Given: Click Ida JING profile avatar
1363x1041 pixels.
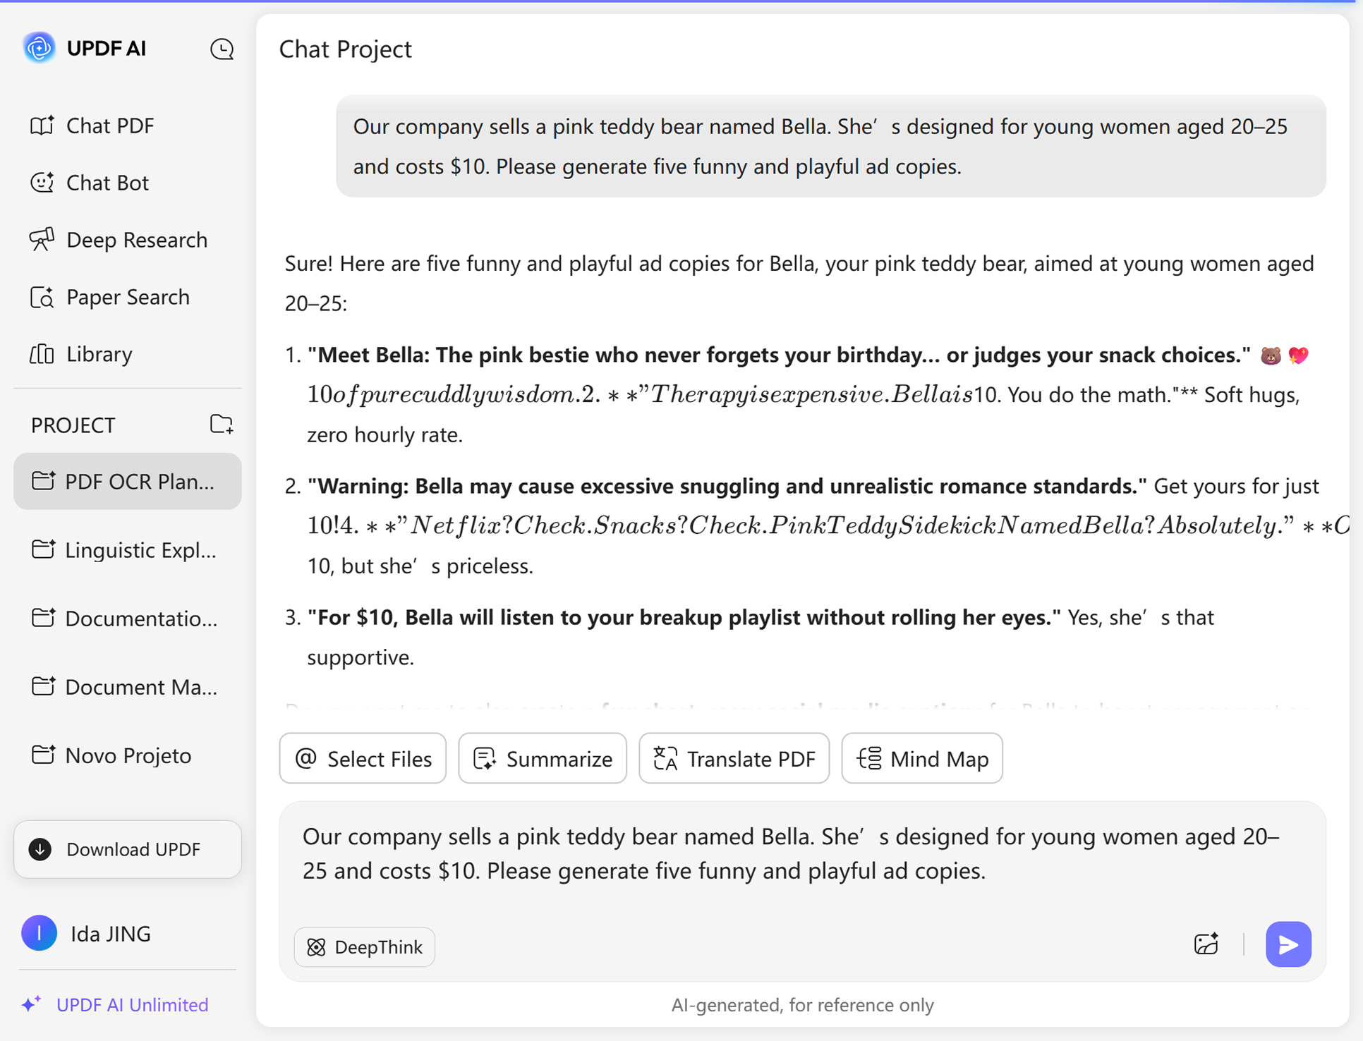Looking at the screenshot, I should coord(40,933).
